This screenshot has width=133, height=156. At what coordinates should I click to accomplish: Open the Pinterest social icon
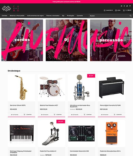pos(130,6)
